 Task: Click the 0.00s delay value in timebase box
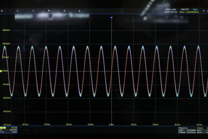pos(181,130)
